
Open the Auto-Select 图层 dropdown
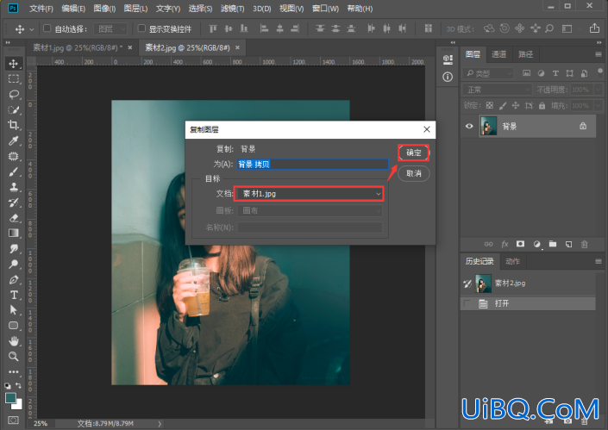click(110, 28)
